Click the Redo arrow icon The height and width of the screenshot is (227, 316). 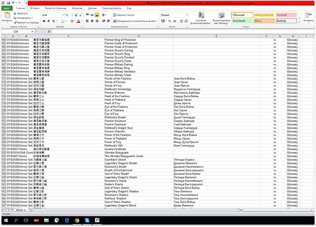pyautogui.click(x=19, y=3)
